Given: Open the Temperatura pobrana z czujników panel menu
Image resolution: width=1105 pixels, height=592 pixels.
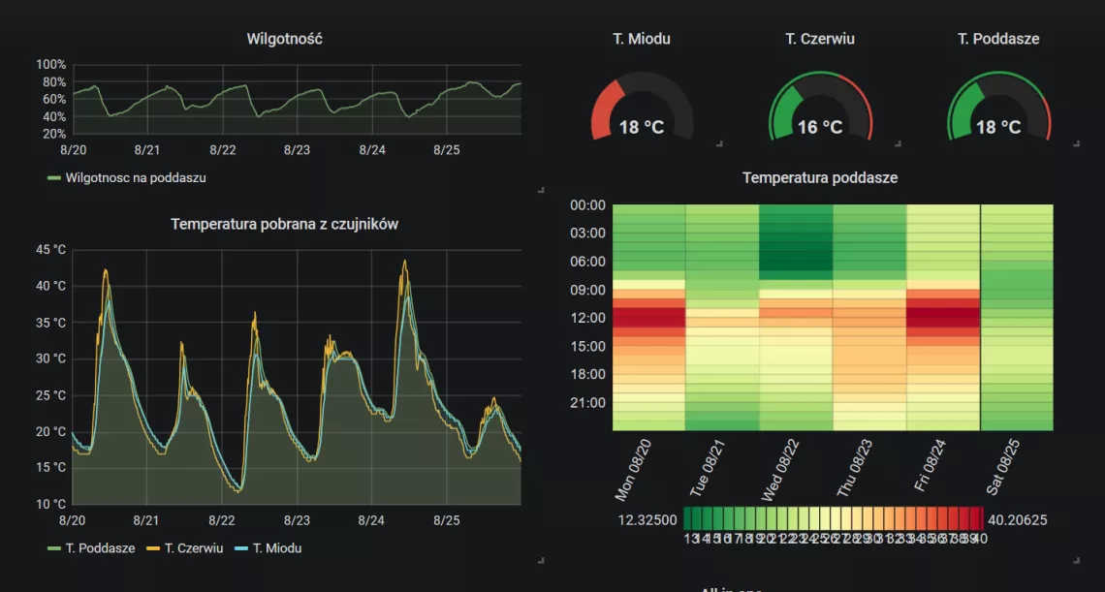Looking at the screenshot, I should 284,224.
